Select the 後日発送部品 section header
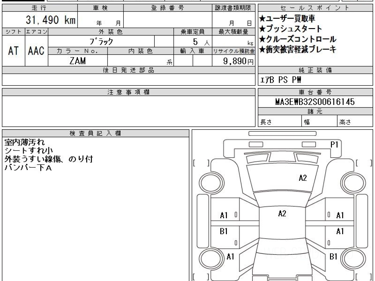375x281 pixels. point(128,70)
